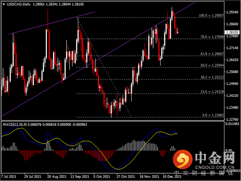Click the USDCAD,Daily chart title text
Screen dimensions: 241x181
pos(19,4)
